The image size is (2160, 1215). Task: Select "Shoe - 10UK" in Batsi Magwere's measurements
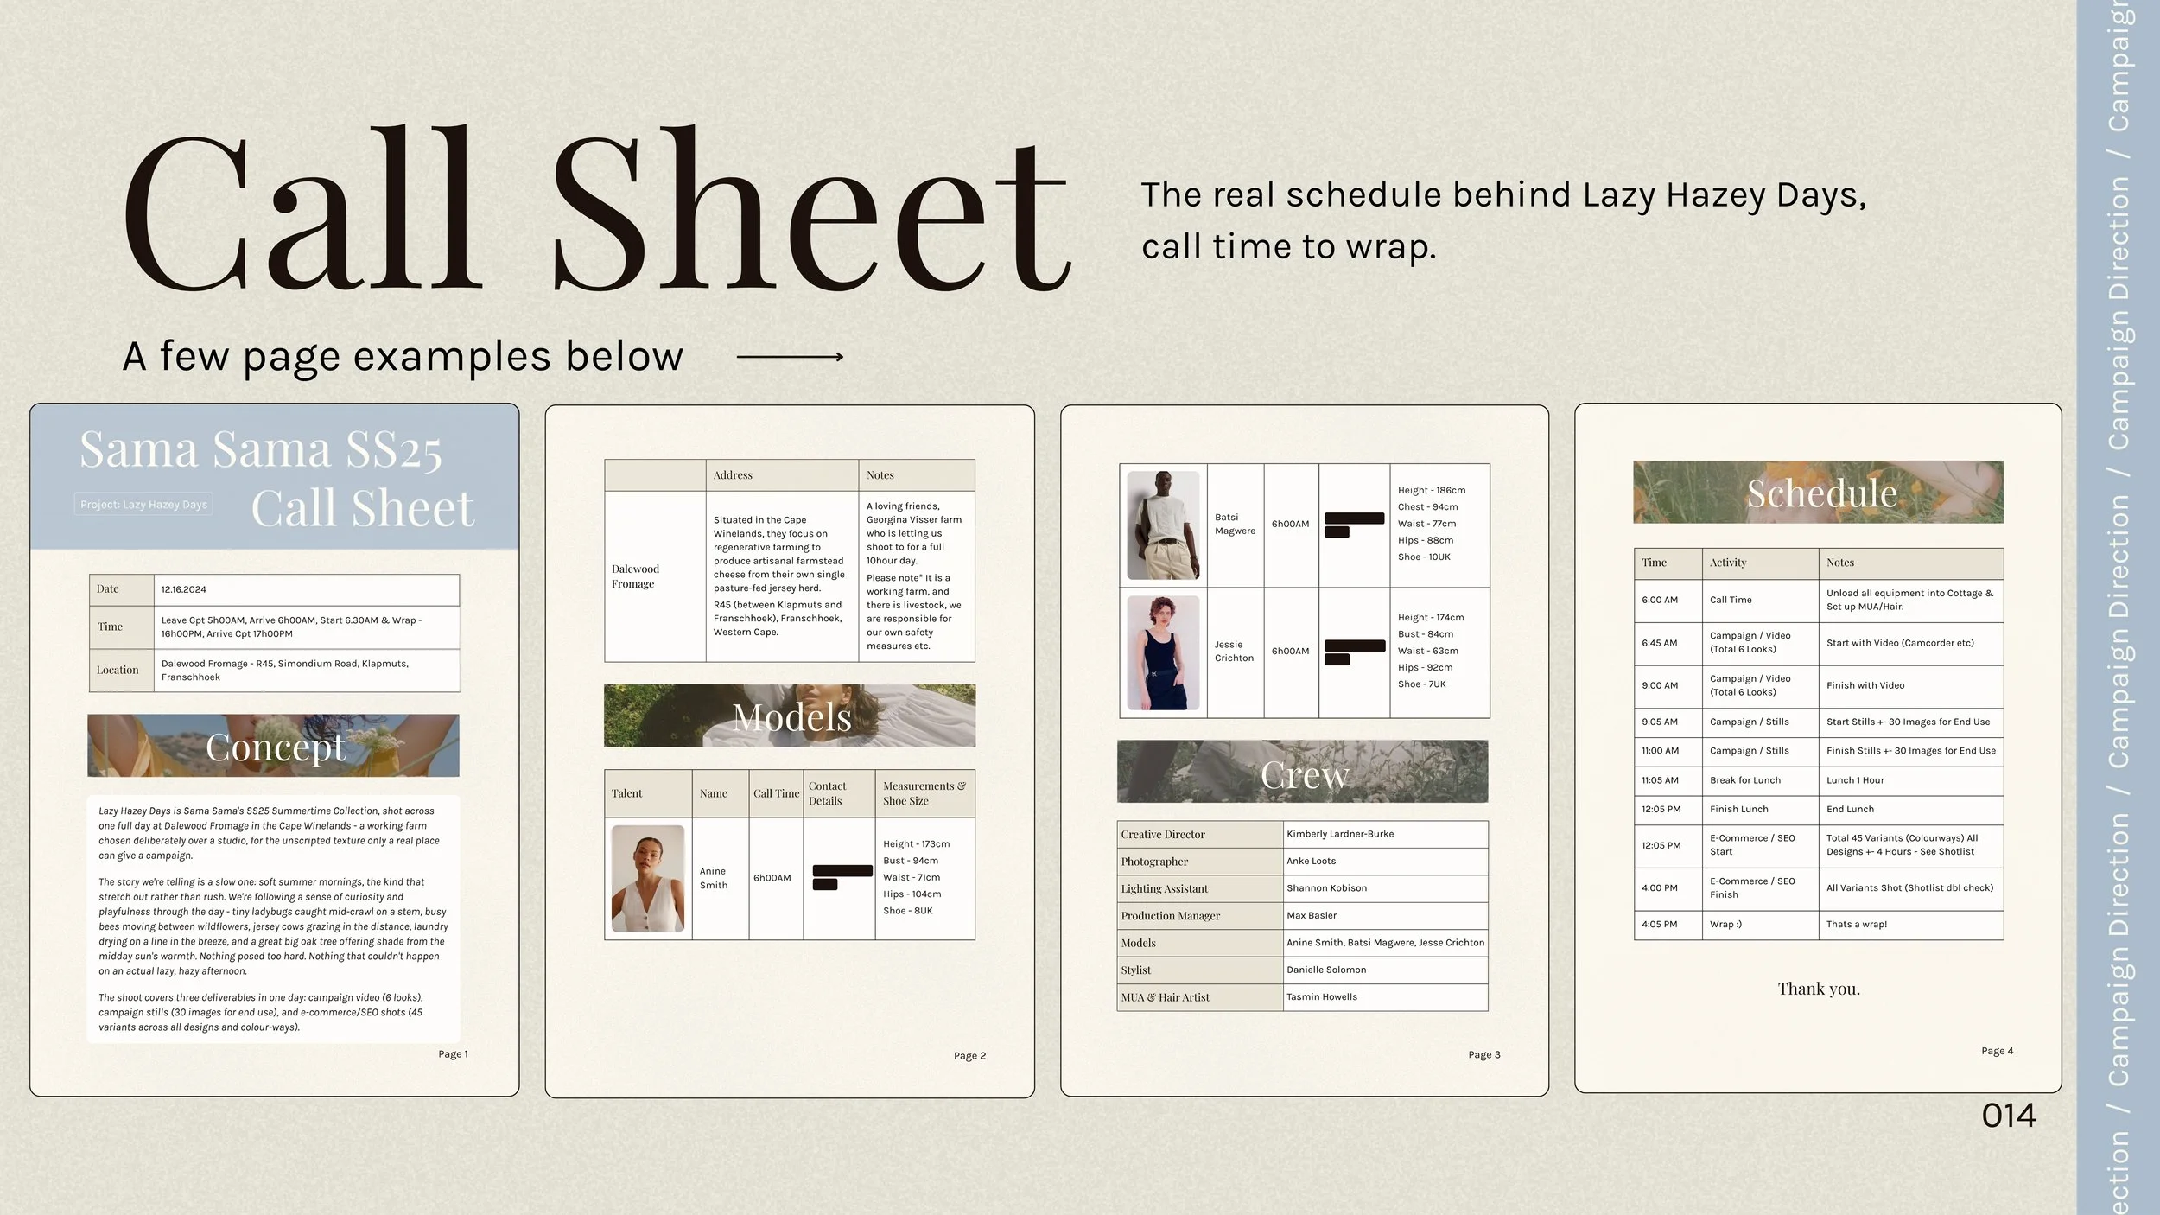click(1424, 557)
